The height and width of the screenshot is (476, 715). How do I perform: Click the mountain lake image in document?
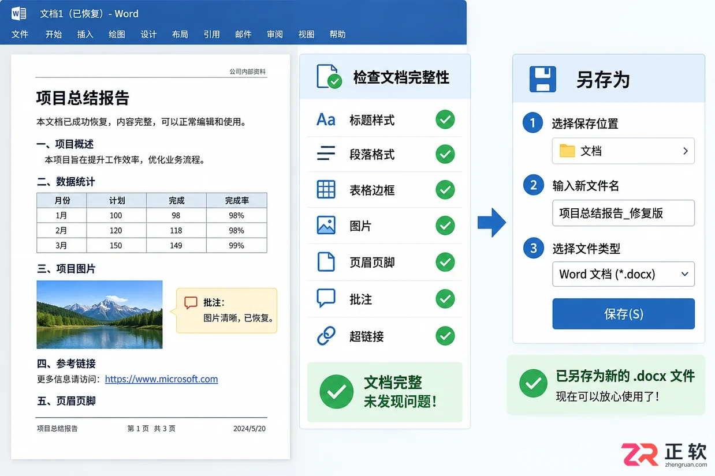coord(99,314)
